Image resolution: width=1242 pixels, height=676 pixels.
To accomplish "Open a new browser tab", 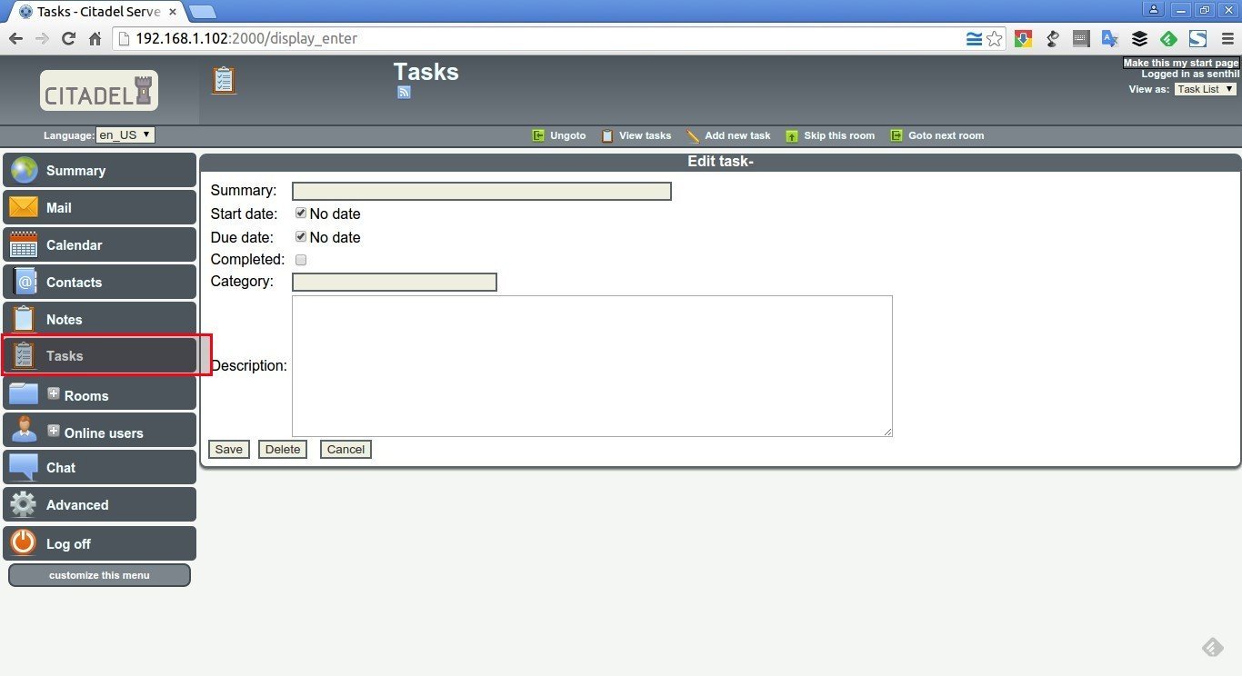I will click(202, 12).
